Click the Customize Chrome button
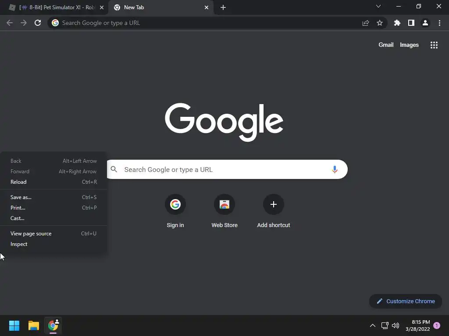This screenshot has height=336, width=449. (406, 301)
